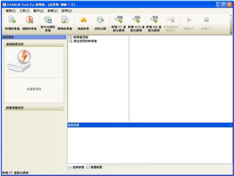The width and height of the screenshot is (234, 176).
Task: Click the 燒錄映像 flame icon
Action: point(83,20)
